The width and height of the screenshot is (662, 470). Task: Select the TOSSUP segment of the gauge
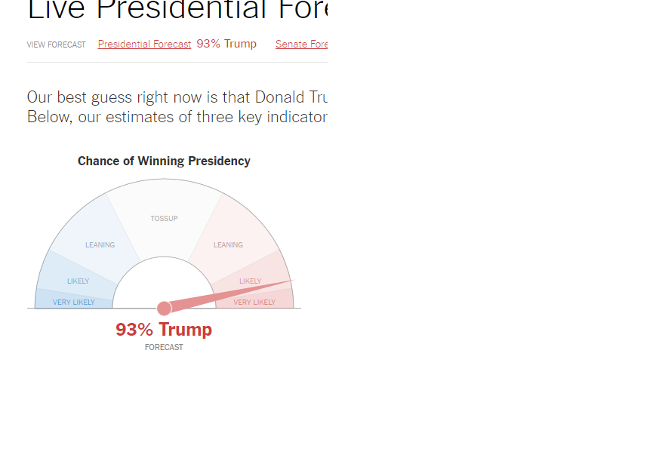(x=164, y=218)
